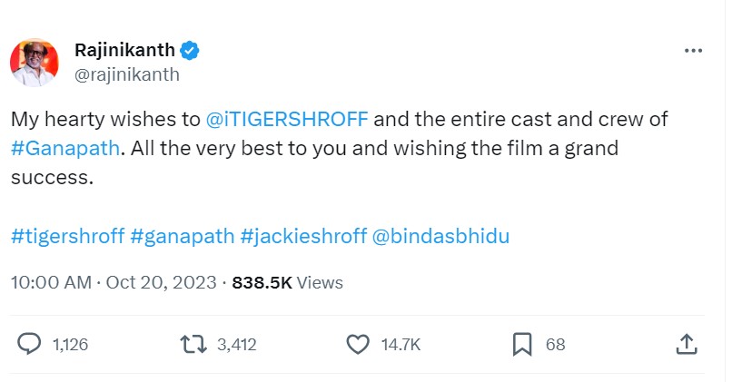Open the @iTIGERSHROFF mention

[x=287, y=119]
